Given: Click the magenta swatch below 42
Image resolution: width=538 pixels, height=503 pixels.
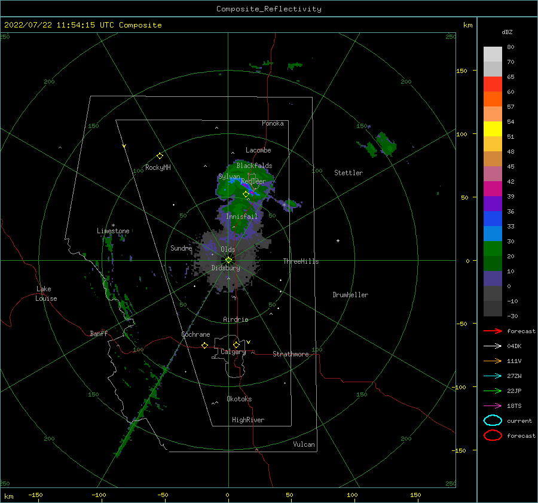Looking at the screenshot, I should coord(493,188).
